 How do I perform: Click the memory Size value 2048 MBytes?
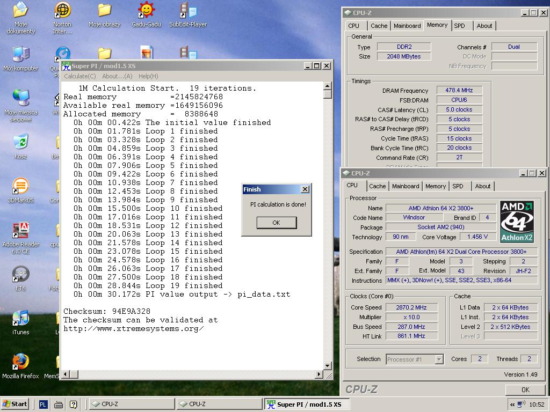pos(404,56)
